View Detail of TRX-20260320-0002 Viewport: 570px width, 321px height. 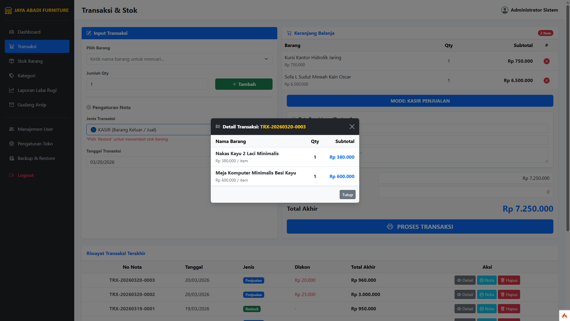tap(465, 295)
